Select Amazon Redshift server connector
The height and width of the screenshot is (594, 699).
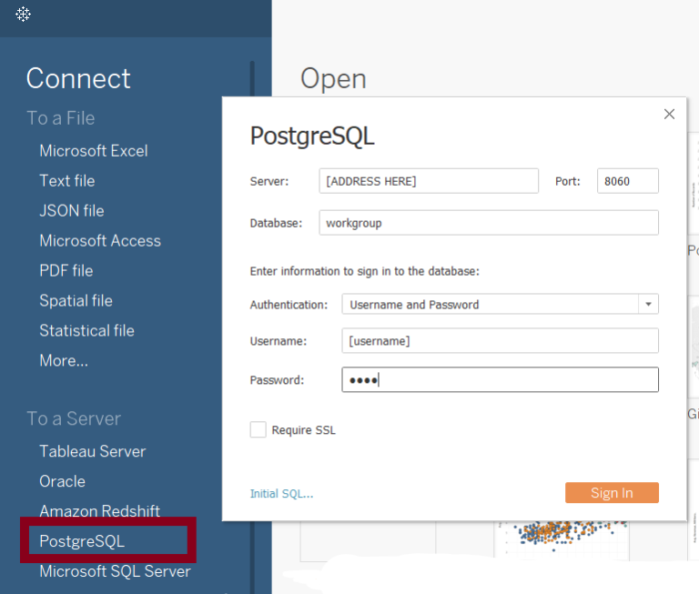tap(99, 511)
